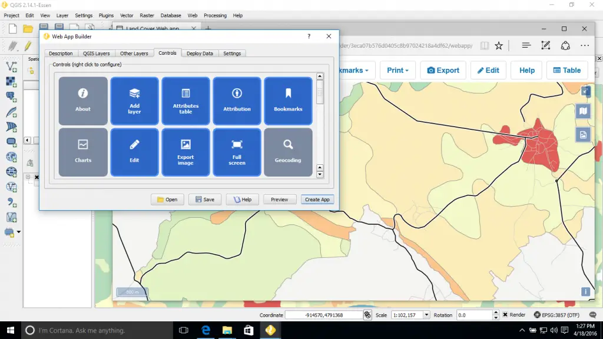Select the Controls tab
This screenshot has width=603, height=339.
(x=167, y=53)
